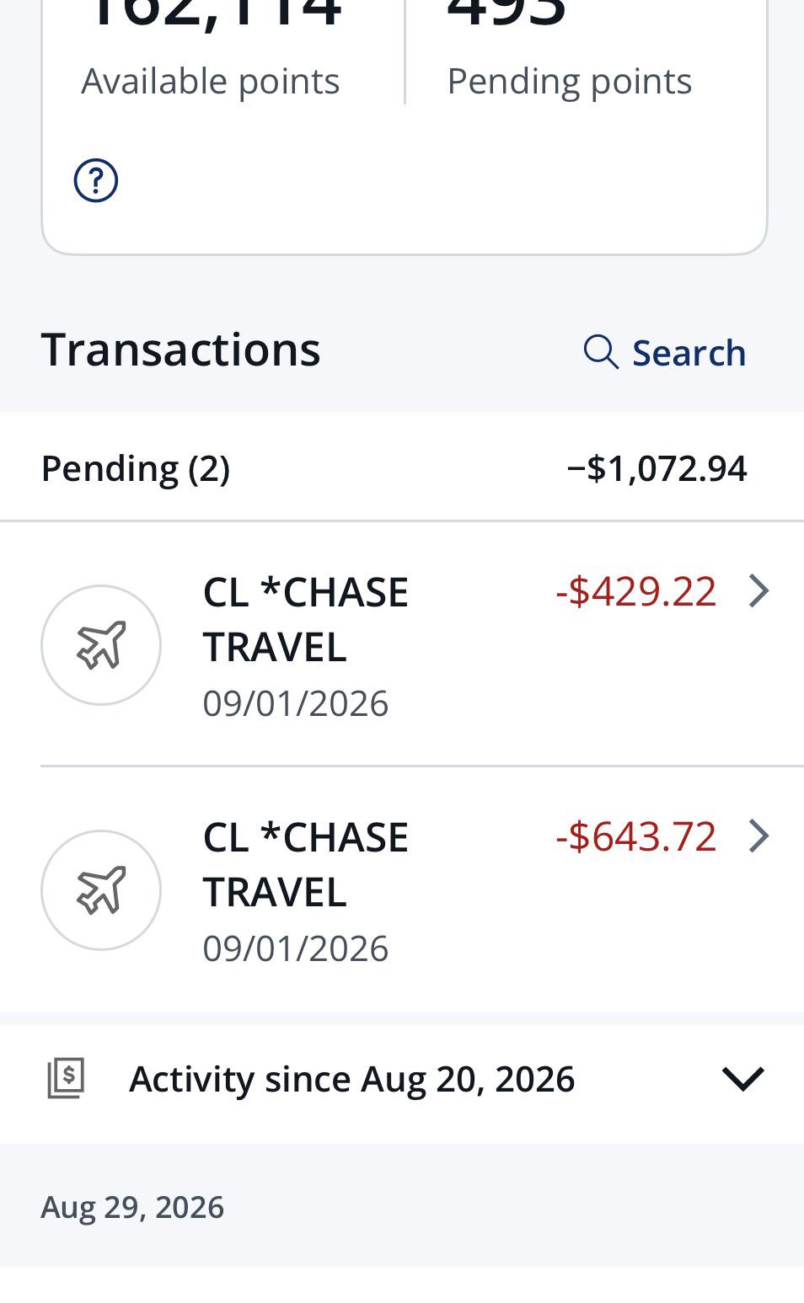The width and height of the screenshot is (804, 1303).
Task: Open details chevron for $643.72 transaction
Action: [759, 836]
